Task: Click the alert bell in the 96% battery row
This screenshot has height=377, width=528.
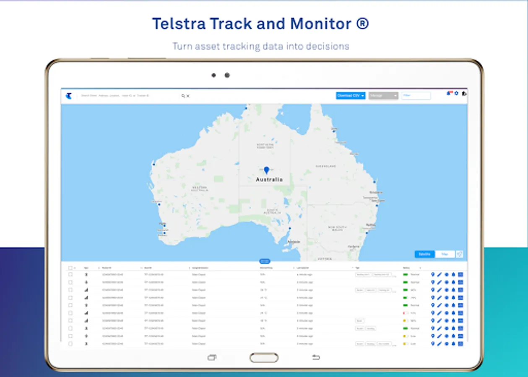Action: pos(453,290)
